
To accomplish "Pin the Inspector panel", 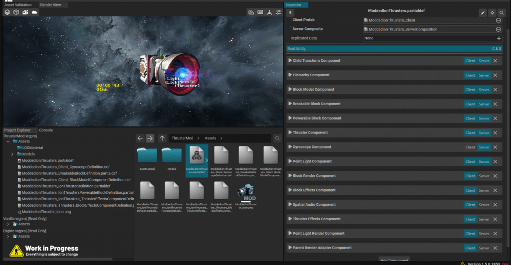I will 291,12.
